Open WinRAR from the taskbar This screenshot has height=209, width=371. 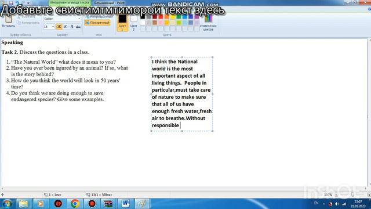click(x=108, y=204)
